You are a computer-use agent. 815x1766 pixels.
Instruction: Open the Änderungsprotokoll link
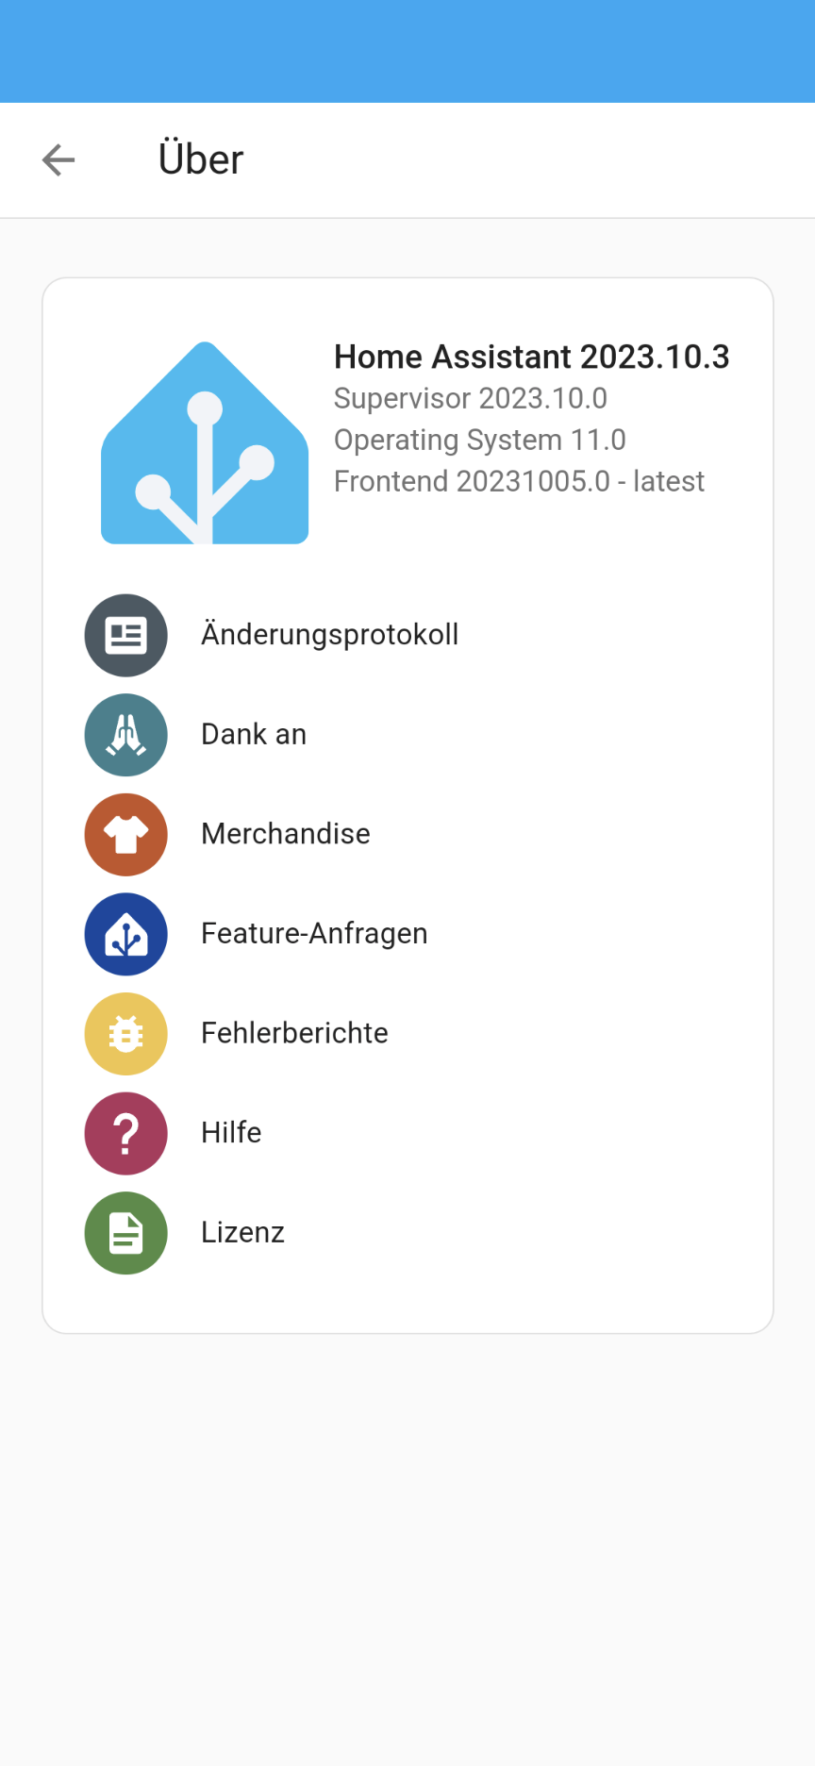(x=329, y=635)
